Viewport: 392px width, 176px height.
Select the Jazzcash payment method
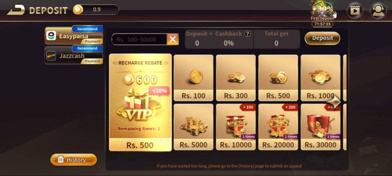[74, 55]
